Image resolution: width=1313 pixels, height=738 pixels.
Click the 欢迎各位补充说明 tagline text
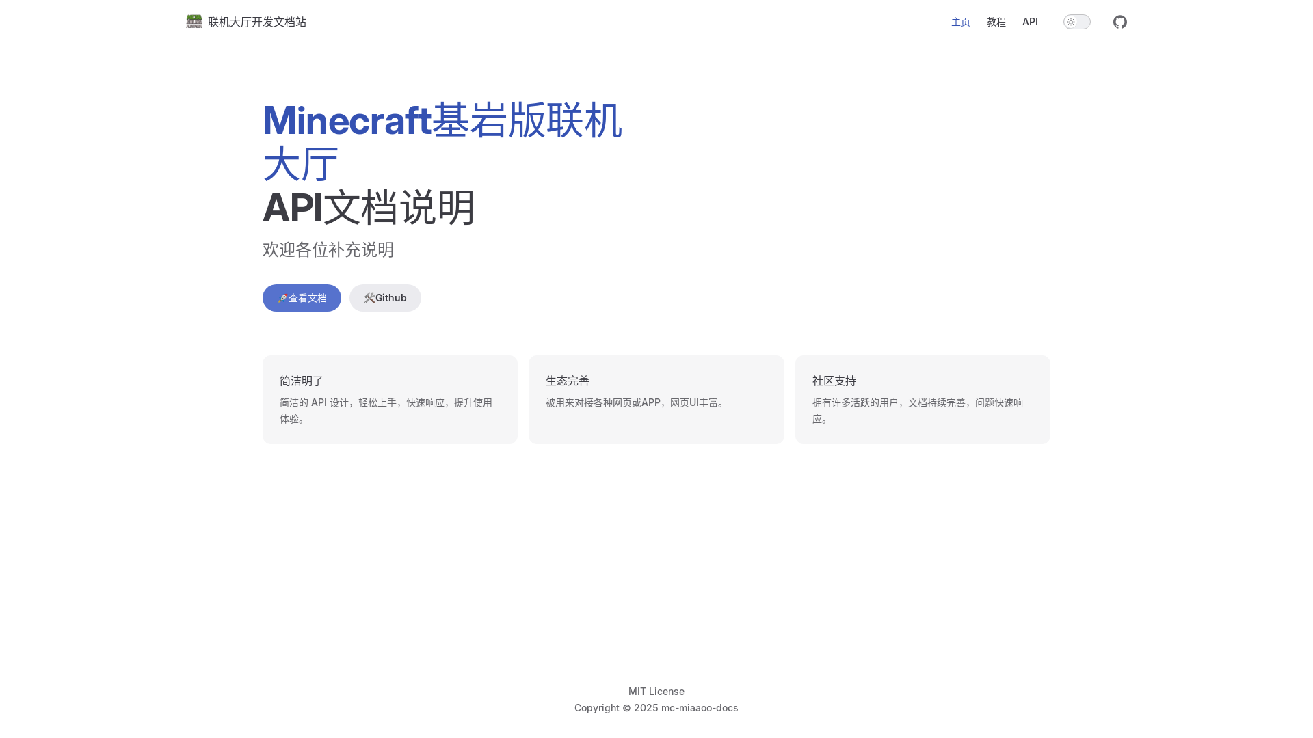coord(328,249)
